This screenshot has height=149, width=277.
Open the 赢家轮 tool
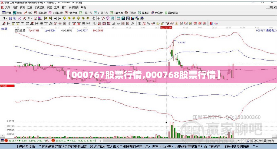pos(143,13)
